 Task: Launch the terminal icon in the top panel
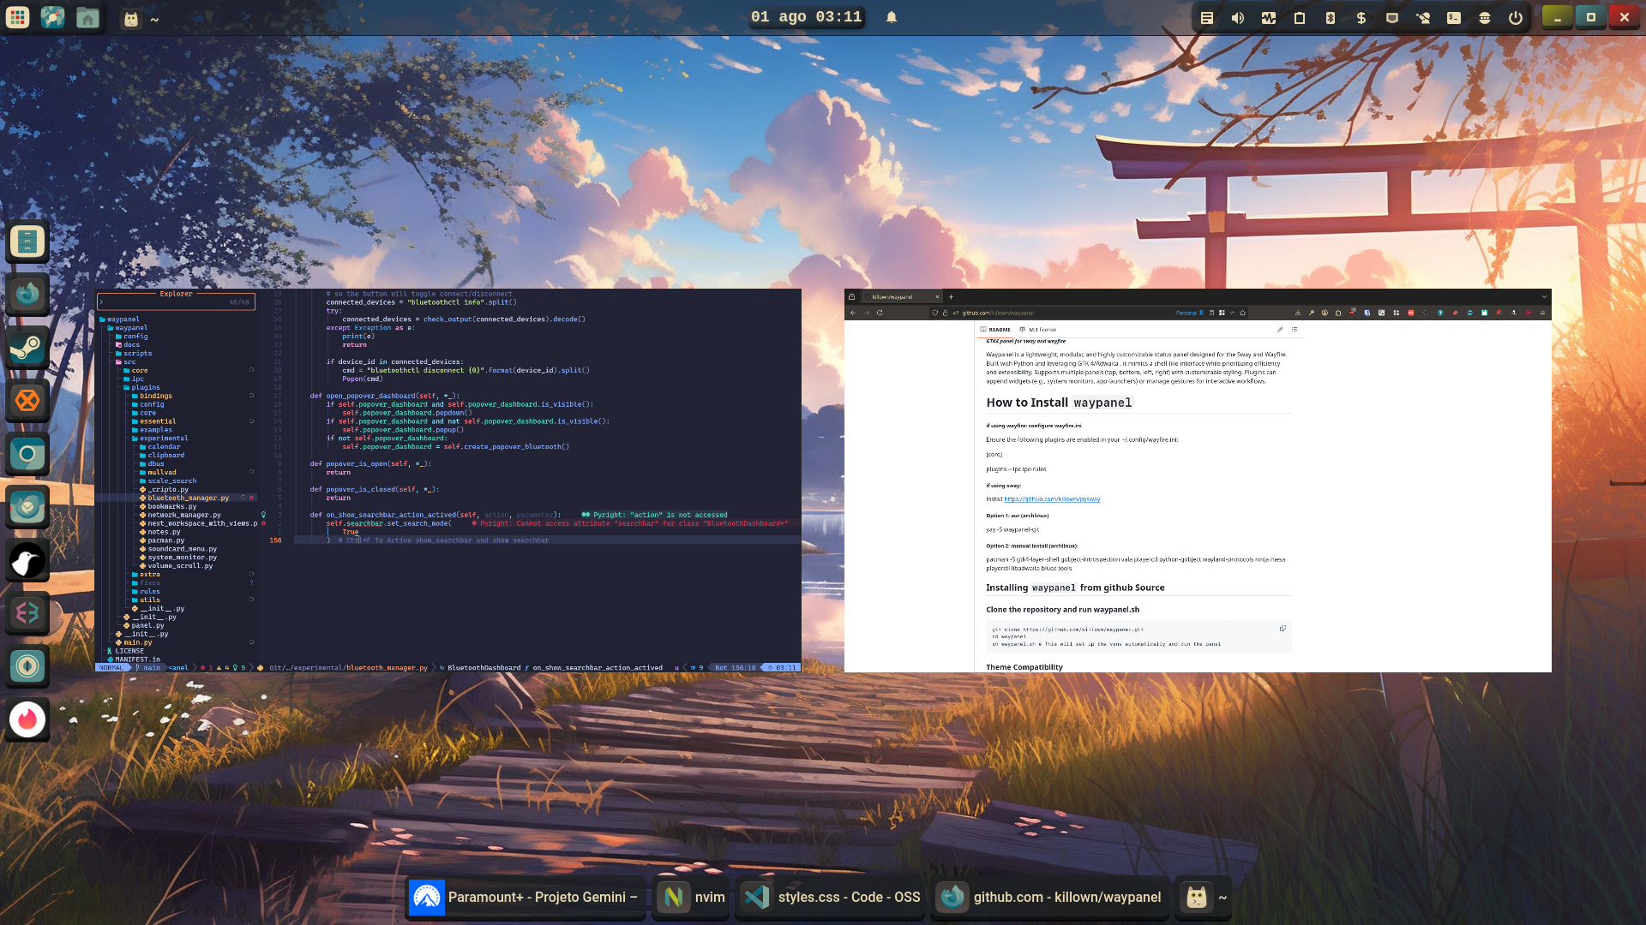point(1454,17)
